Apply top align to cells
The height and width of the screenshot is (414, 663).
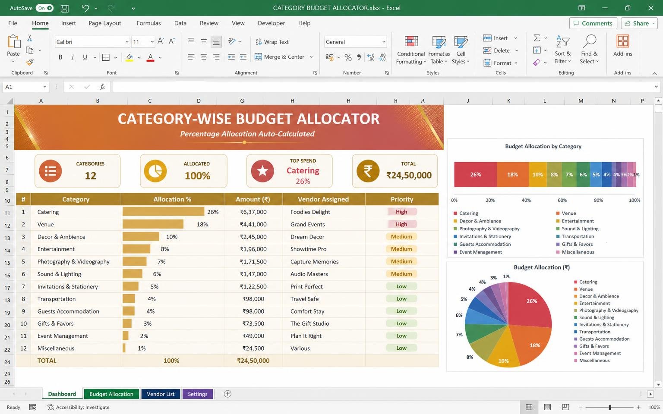tap(191, 41)
